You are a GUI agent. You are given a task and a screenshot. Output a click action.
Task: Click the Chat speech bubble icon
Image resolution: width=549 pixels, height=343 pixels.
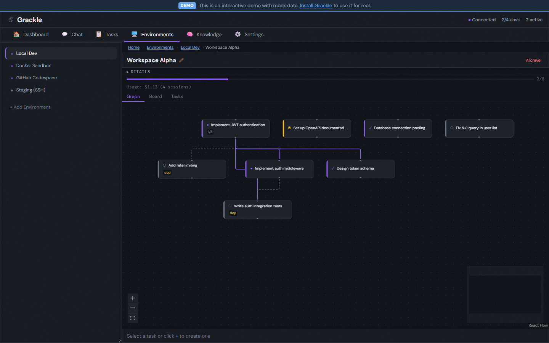click(x=65, y=34)
